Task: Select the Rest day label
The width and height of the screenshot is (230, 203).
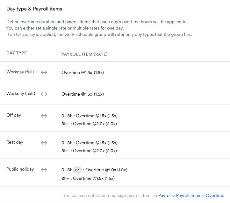Action: pos(15,142)
